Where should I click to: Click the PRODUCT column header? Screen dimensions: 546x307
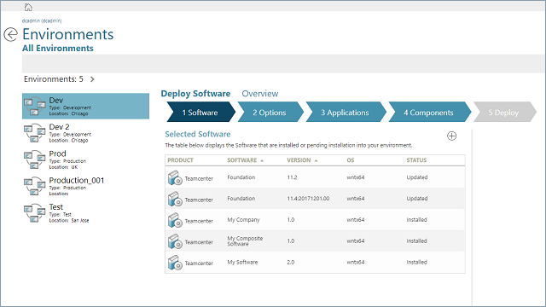click(x=180, y=160)
